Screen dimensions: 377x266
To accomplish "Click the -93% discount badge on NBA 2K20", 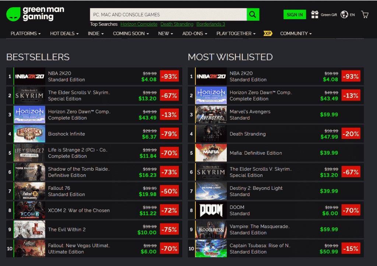I will pyautogui.click(x=169, y=76).
